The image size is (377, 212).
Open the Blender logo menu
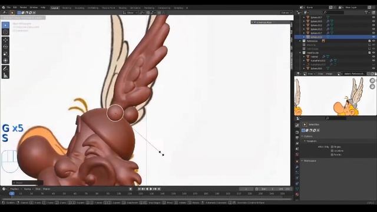4,8
